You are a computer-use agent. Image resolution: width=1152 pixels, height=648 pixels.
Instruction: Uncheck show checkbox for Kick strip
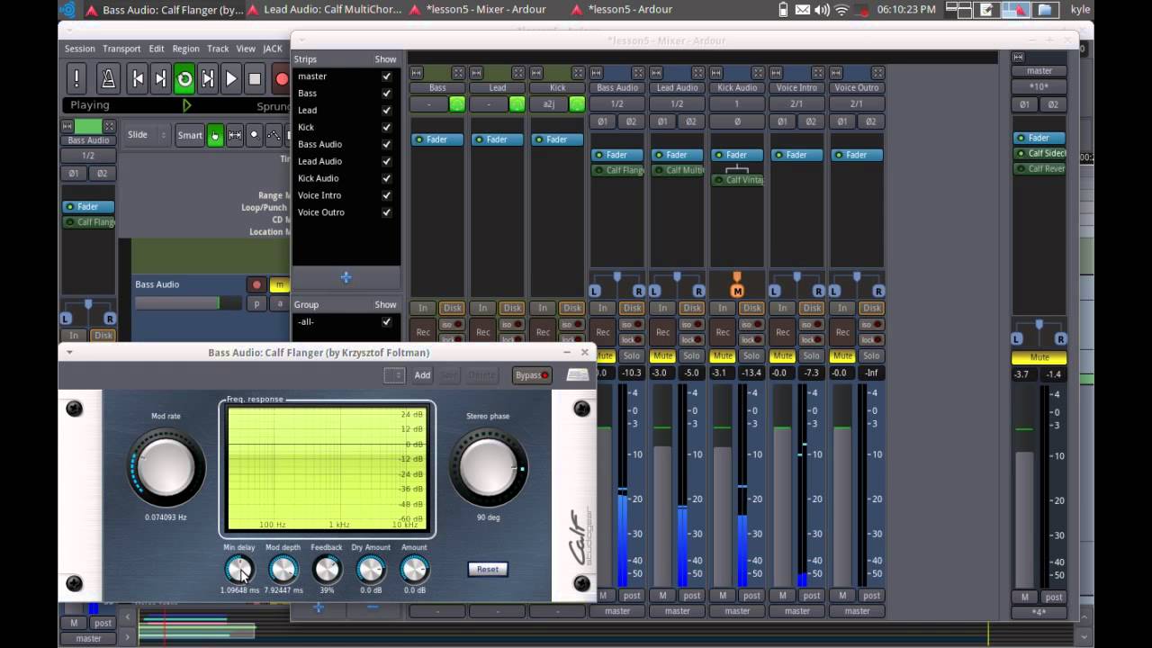tap(387, 128)
